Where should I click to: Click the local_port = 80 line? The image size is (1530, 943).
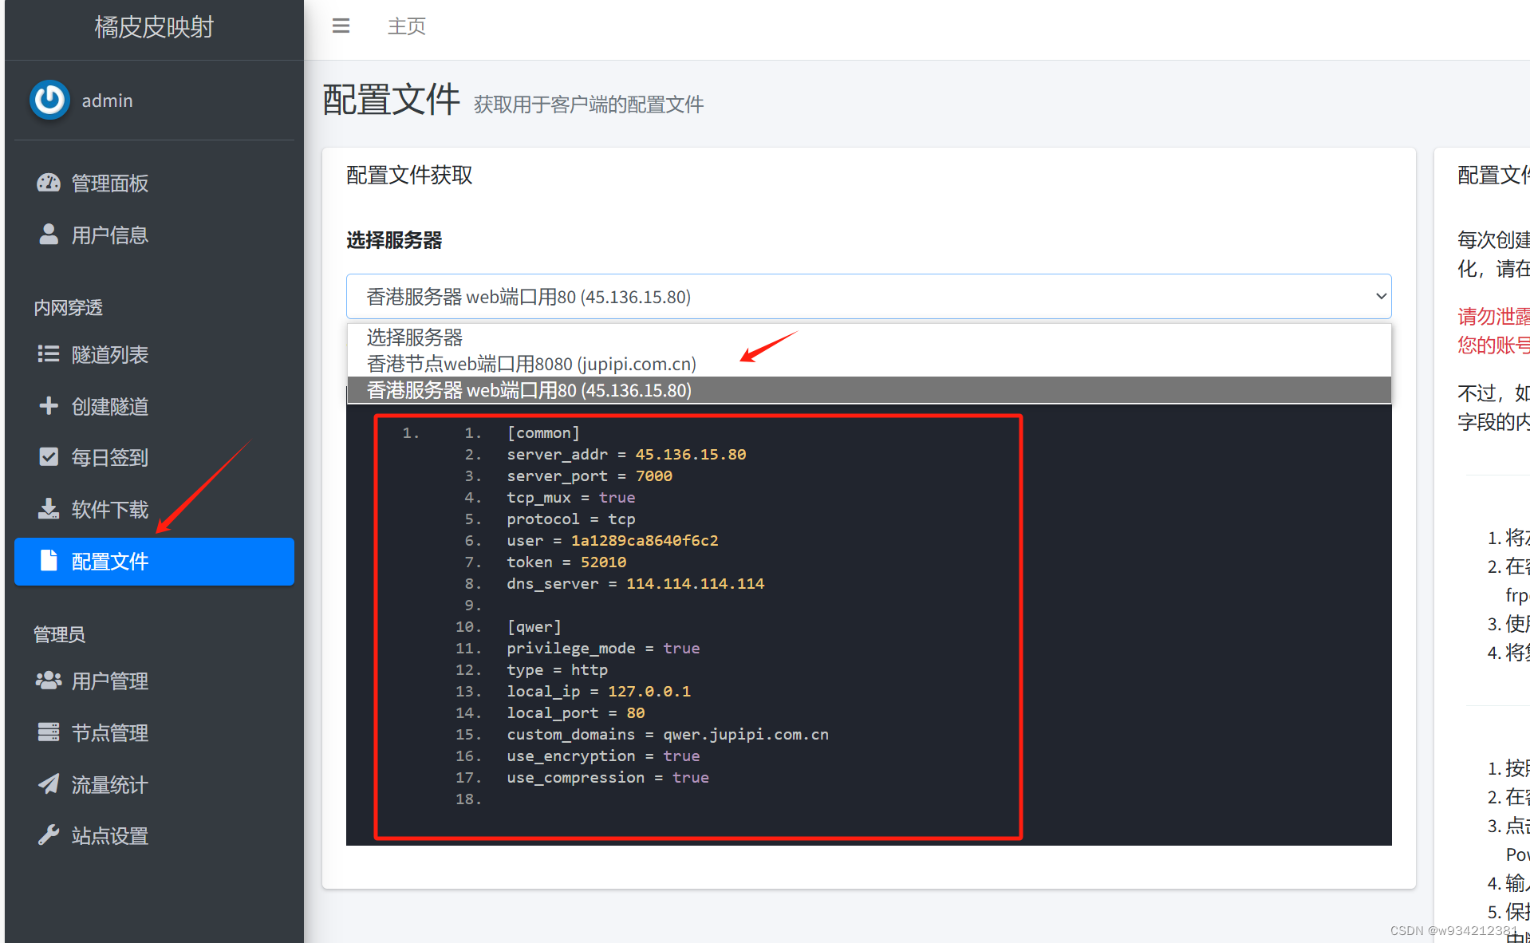point(576,712)
